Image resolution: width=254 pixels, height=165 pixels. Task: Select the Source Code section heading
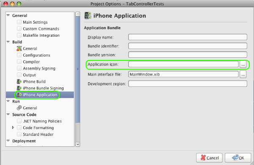[24, 115]
